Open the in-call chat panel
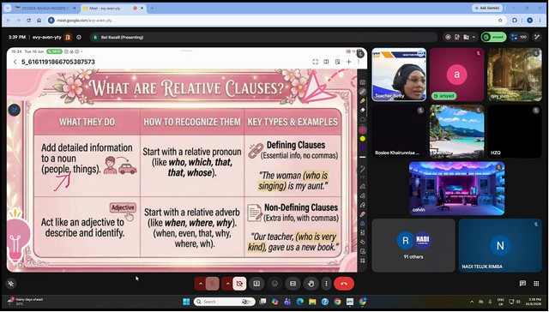 [x=522, y=284]
